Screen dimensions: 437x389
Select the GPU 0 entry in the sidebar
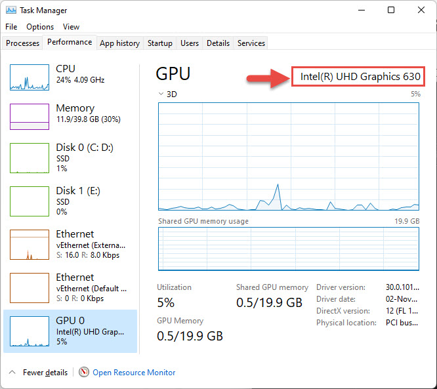pyautogui.click(x=70, y=331)
